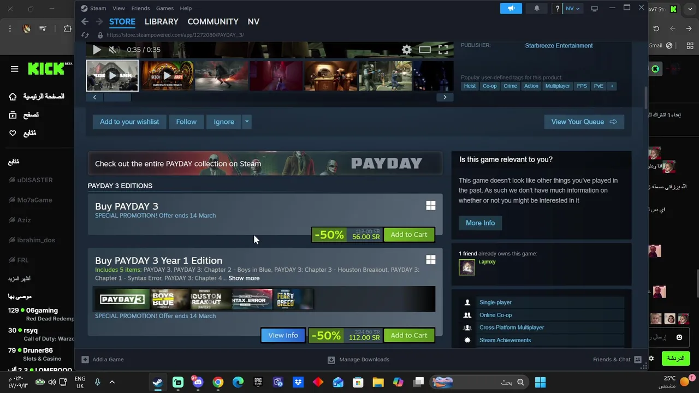Select the Multiplayer tag
This screenshot has height=393, width=699.
(558, 86)
